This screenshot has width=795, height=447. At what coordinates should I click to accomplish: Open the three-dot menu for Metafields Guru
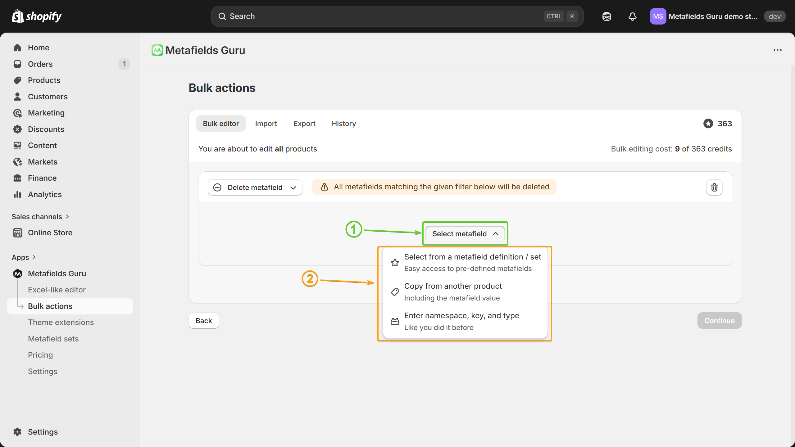click(x=777, y=50)
